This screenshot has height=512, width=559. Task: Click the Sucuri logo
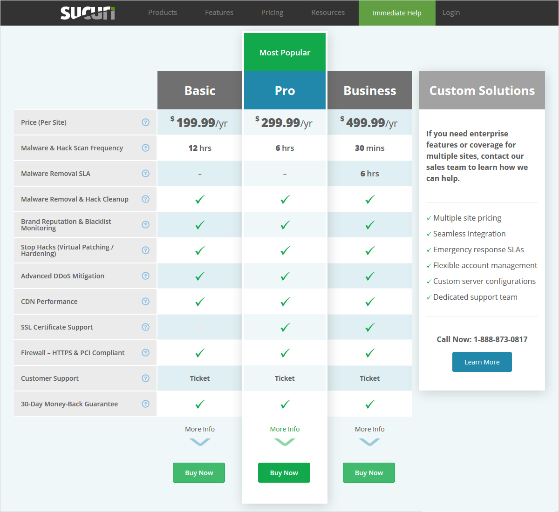pos(88,13)
